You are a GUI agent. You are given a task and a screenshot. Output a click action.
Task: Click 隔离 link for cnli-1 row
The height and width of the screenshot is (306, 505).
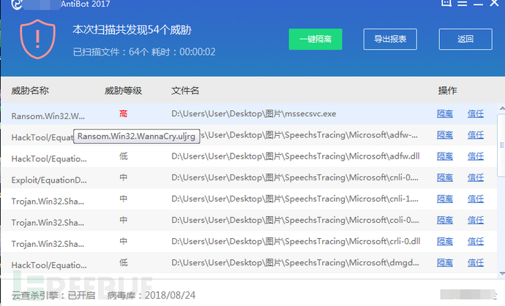click(445, 199)
